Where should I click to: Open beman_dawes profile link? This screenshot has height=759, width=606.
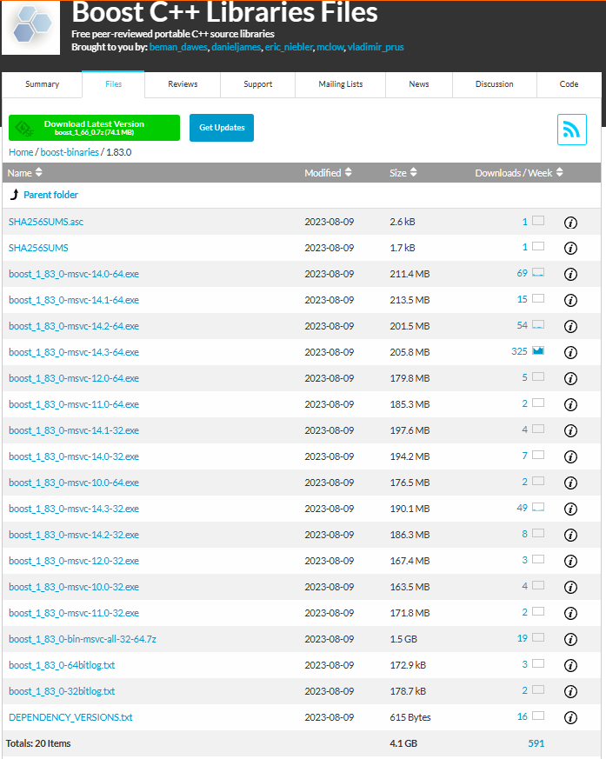tap(178, 47)
